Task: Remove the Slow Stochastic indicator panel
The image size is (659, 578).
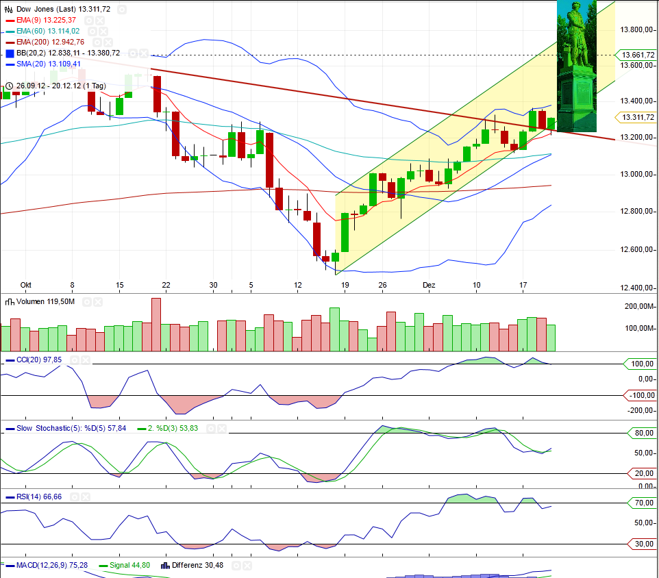Action: click(221, 429)
